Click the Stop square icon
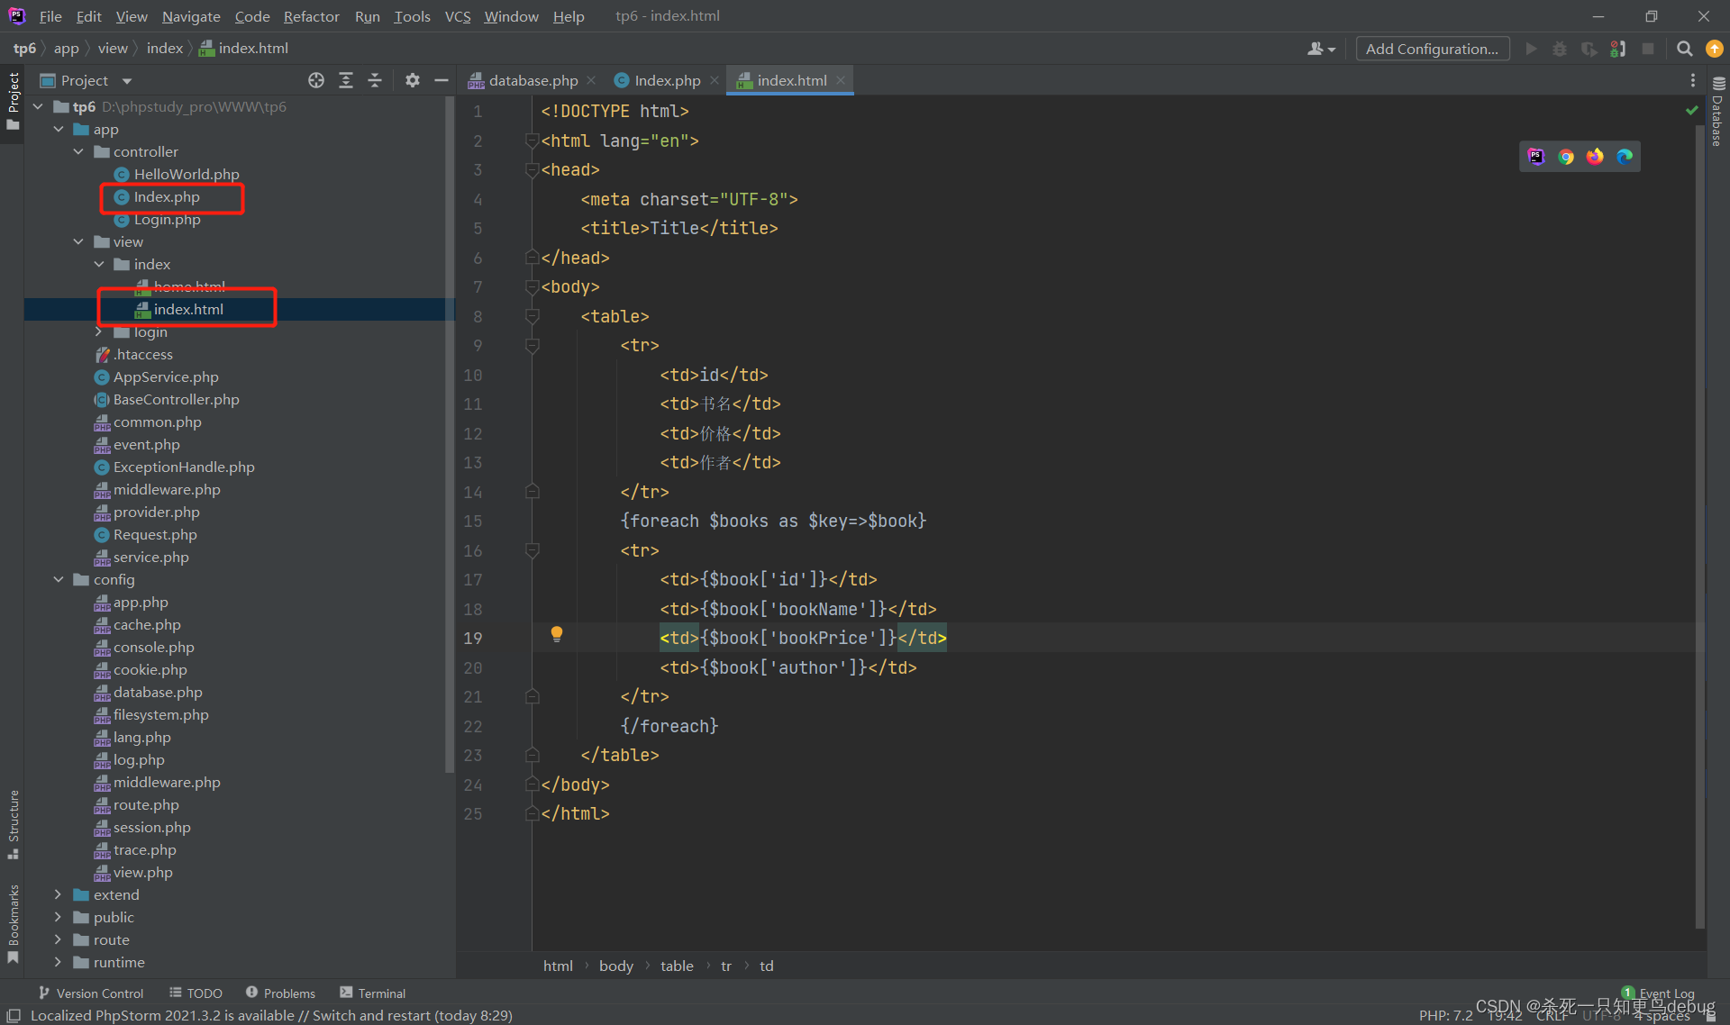1730x1025 pixels. pos(1648,49)
